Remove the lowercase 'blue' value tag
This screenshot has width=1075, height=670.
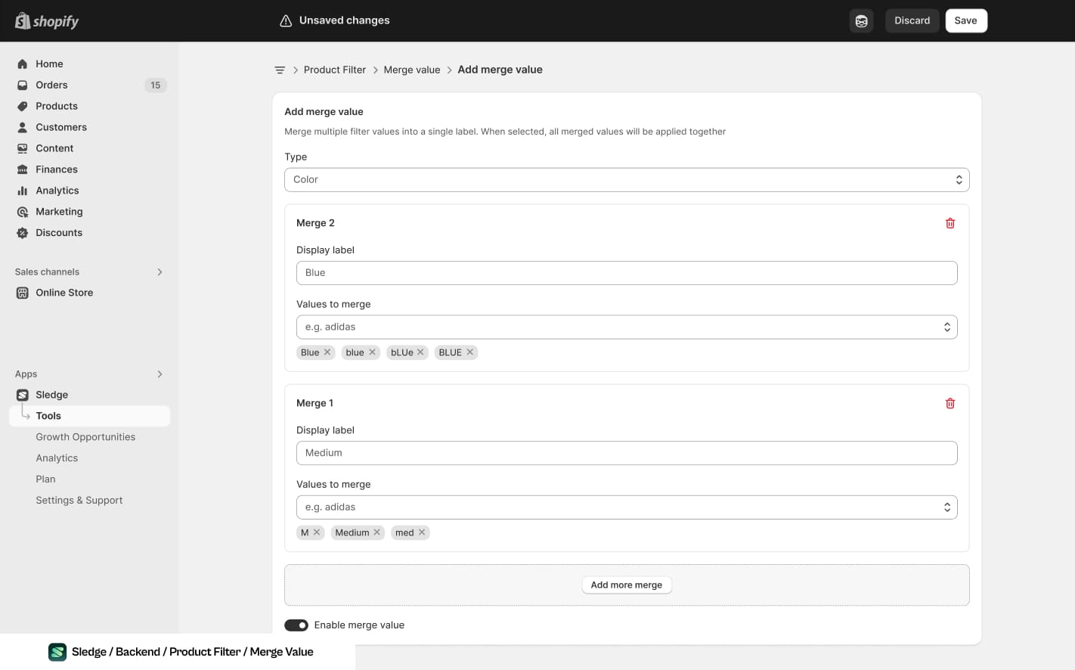[x=372, y=352]
